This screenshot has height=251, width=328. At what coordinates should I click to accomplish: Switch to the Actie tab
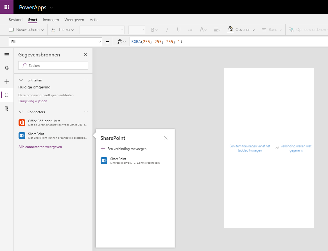(94, 20)
